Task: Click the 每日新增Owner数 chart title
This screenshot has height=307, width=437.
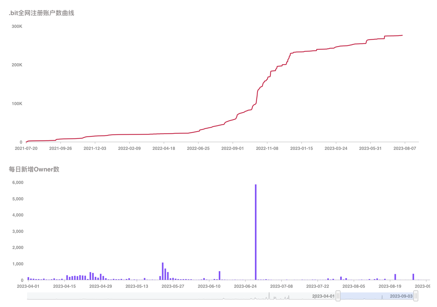Action: [34, 169]
